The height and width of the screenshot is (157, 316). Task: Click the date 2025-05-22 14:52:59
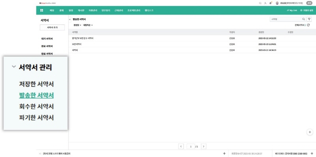[267, 38]
